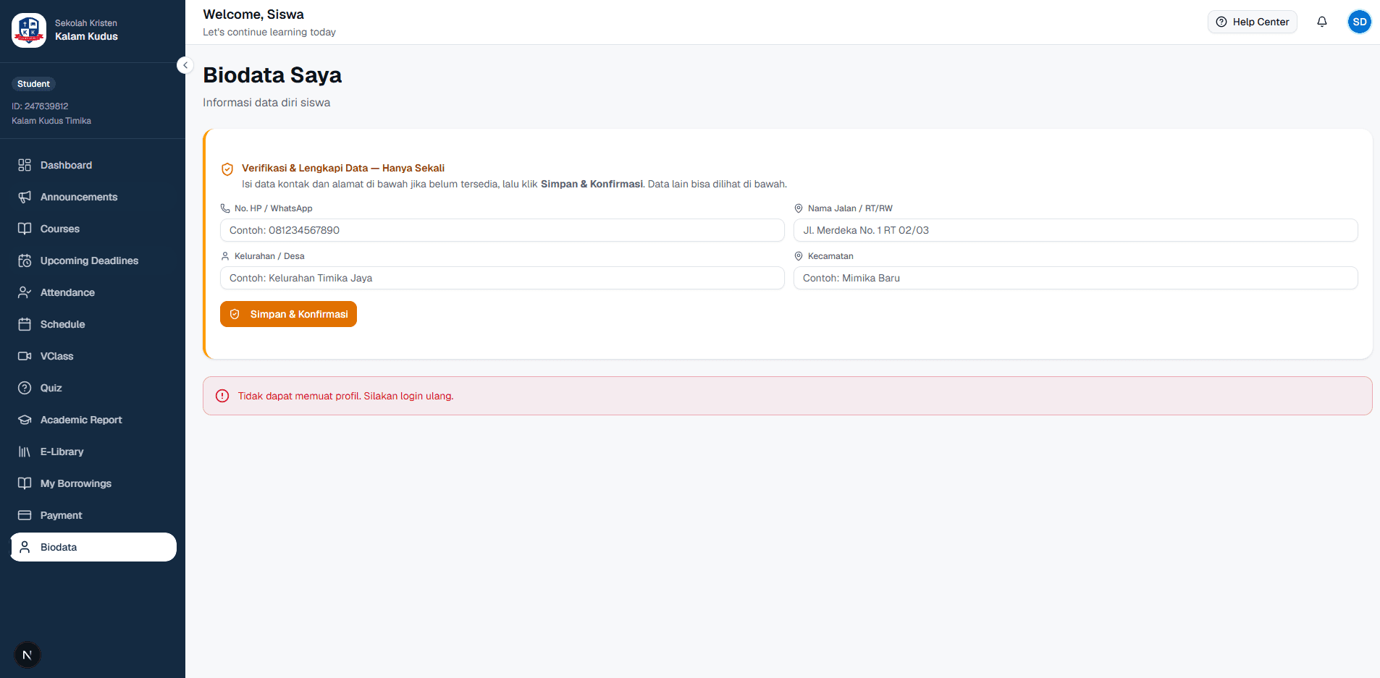Open the Dashboard menu label

pos(66,165)
